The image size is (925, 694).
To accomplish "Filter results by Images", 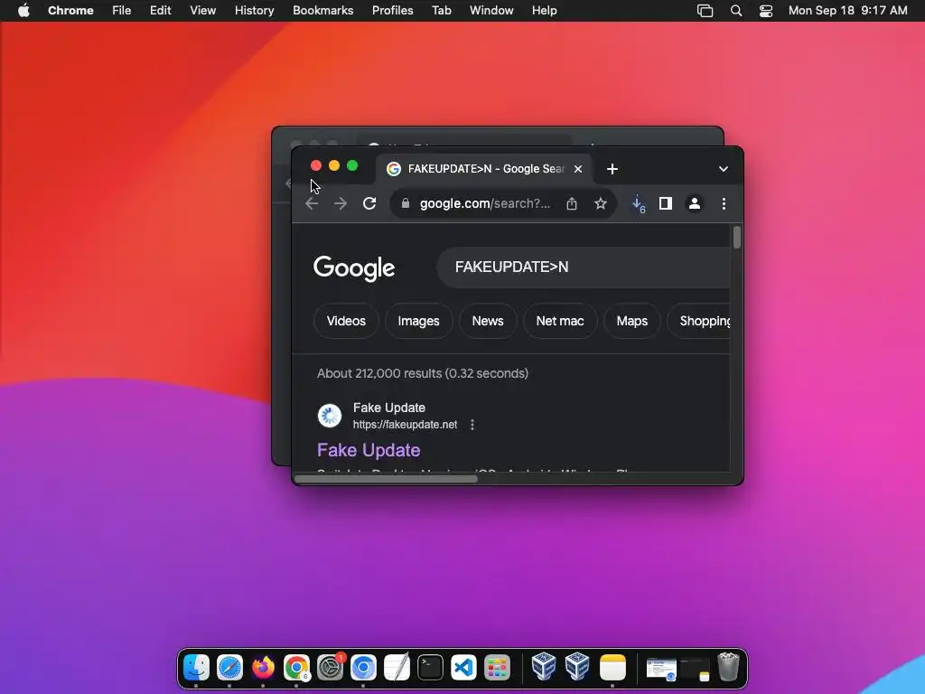I will (418, 321).
